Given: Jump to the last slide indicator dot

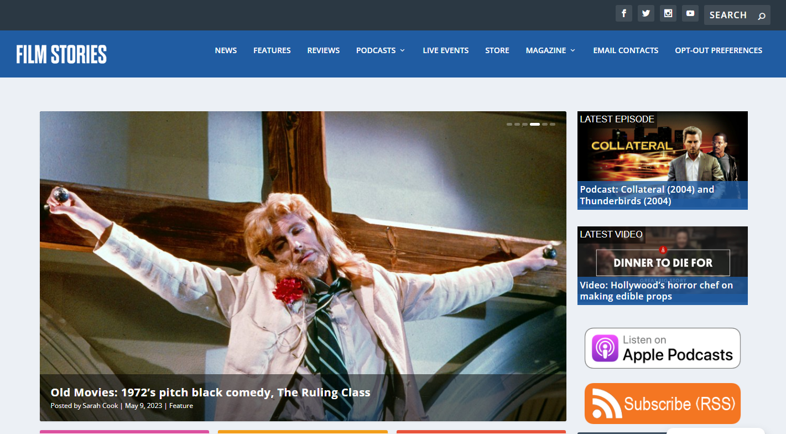Looking at the screenshot, I should pyautogui.click(x=553, y=124).
